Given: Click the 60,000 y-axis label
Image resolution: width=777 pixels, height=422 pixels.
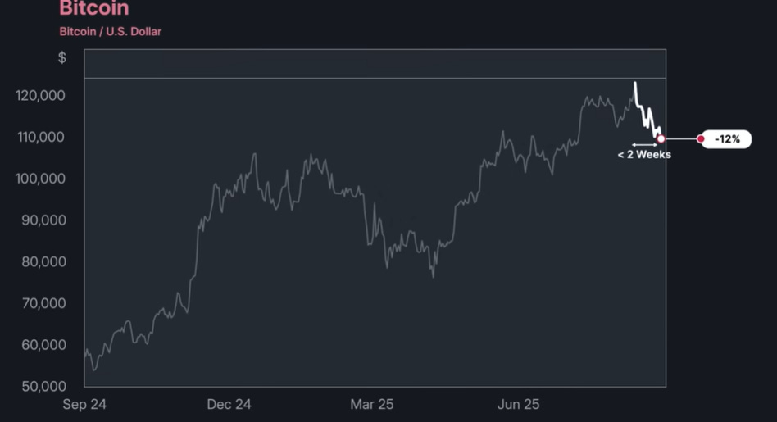Looking at the screenshot, I should 43,345.
